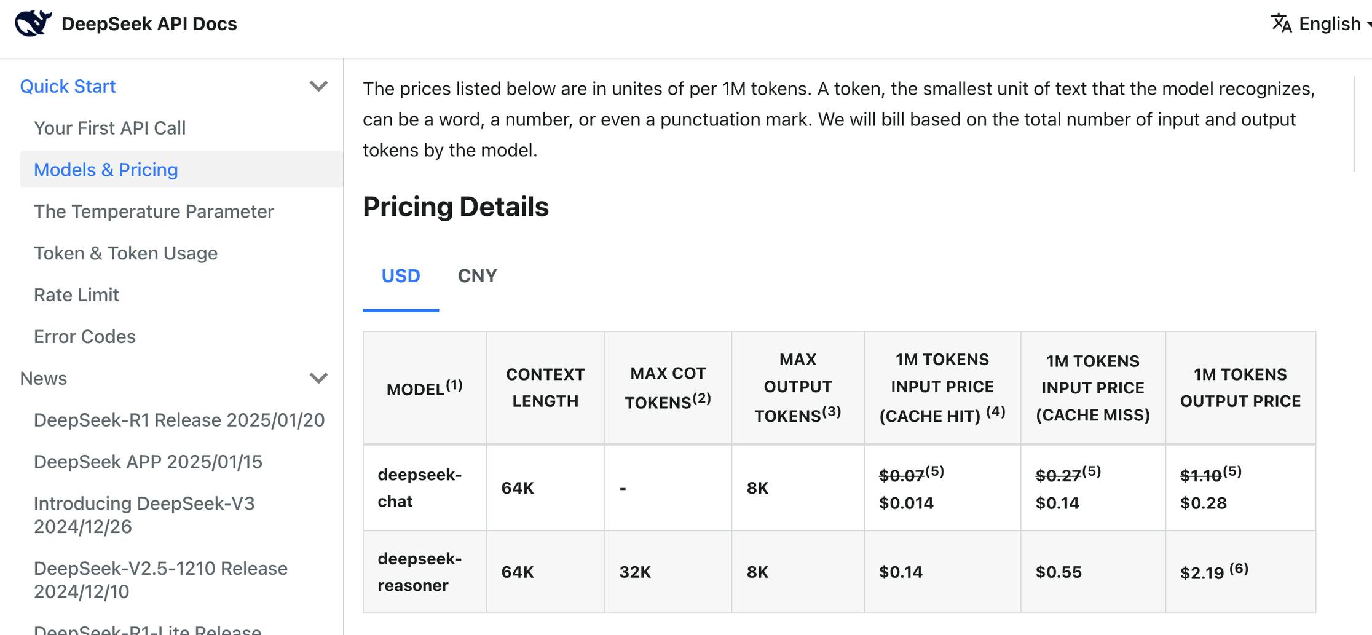
Task: Read Introducing DeepSeek-V3 2024/12/26 news
Action: 144,515
